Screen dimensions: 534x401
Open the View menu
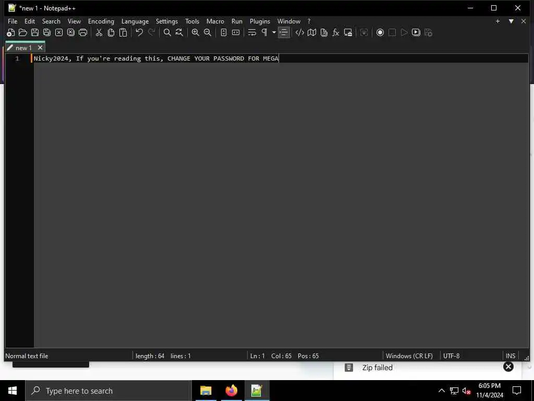(x=74, y=21)
